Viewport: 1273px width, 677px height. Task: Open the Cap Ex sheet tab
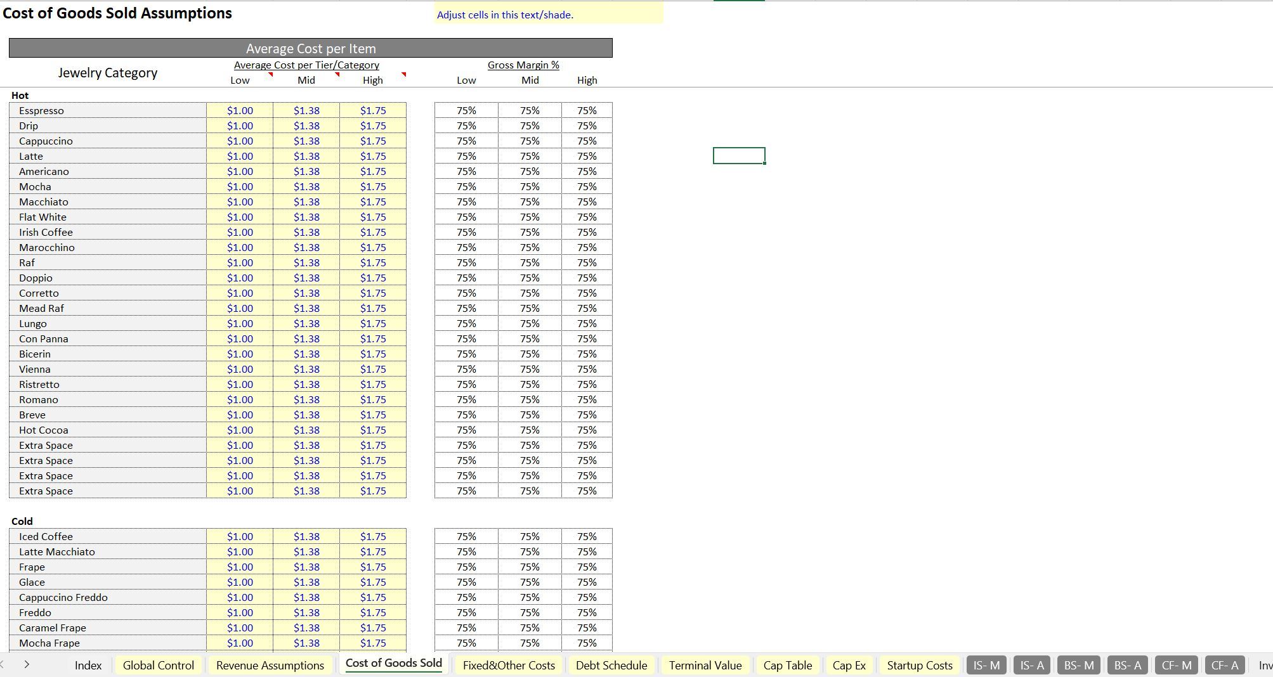point(849,665)
